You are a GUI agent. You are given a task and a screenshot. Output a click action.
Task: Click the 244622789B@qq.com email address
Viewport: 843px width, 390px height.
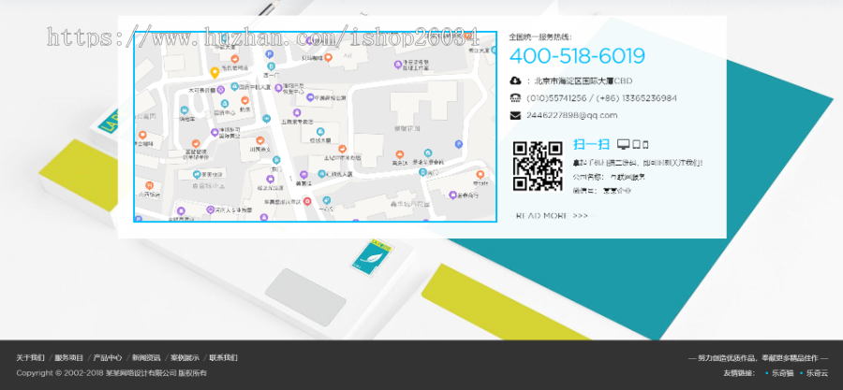pos(572,115)
